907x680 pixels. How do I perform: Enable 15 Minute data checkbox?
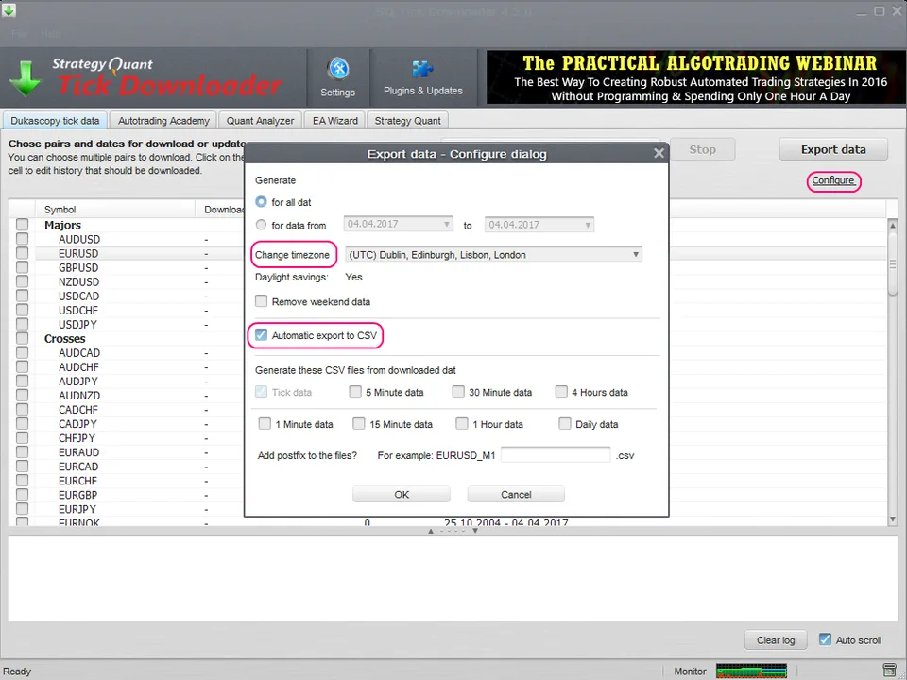click(x=359, y=424)
